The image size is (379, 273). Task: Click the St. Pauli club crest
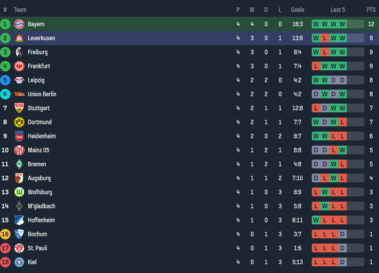19,248
